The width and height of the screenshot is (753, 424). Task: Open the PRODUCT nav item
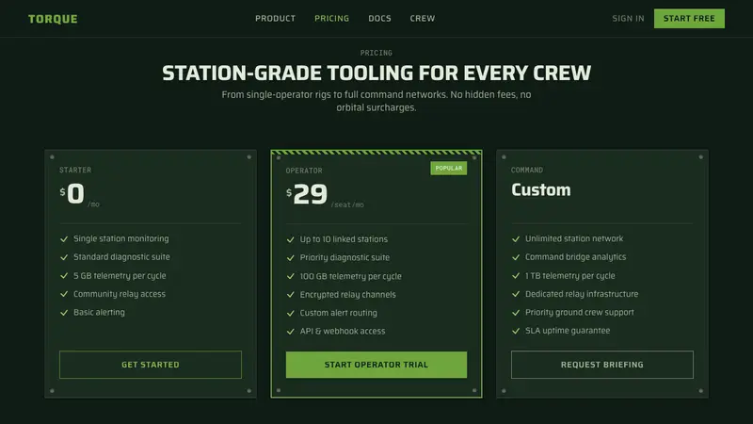(275, 18)
